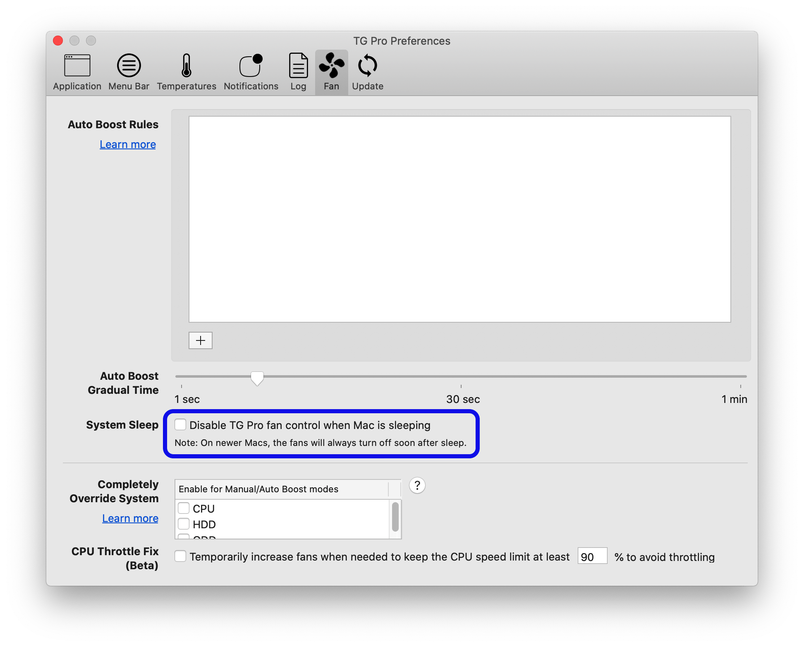Open Auto Boost Rules Learn more link
Image resolution: width=804 pixels, height=647 pixels.
pyautogui.click(x=128, y=144)
